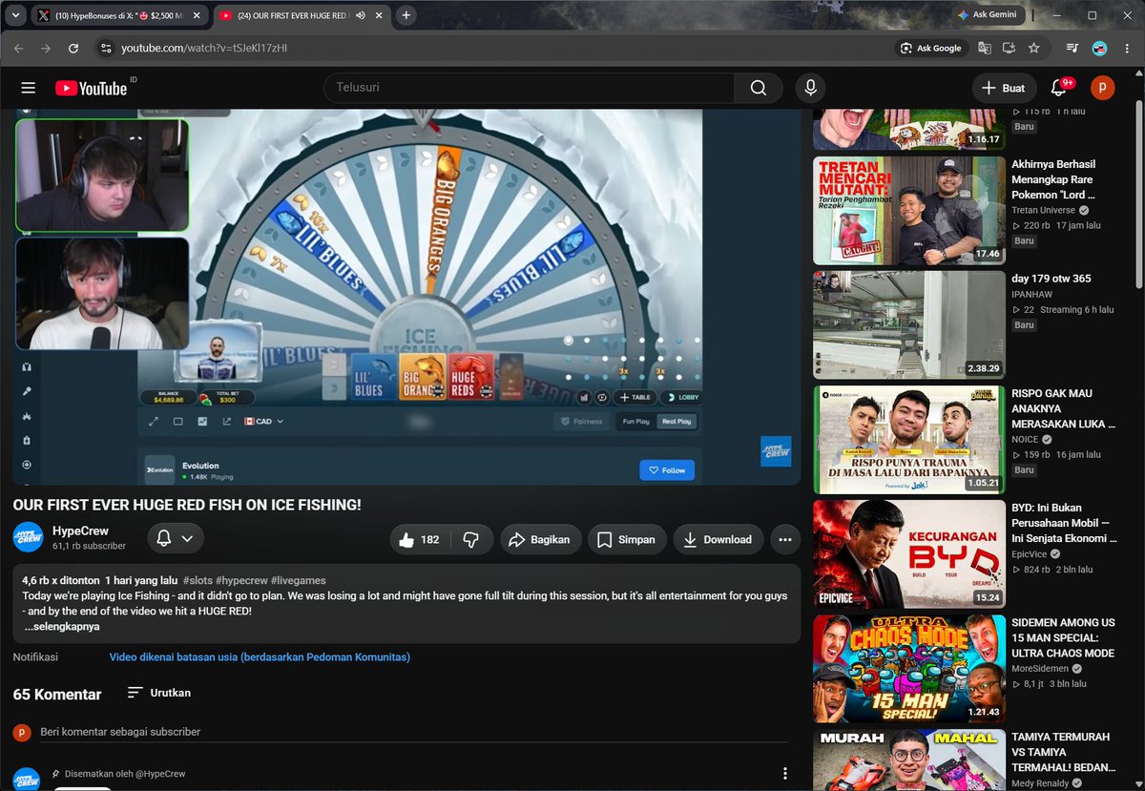Go to YouTube home via logo
The height and width of the screenshot is (791, 1145).
click(x=91, y=88)
